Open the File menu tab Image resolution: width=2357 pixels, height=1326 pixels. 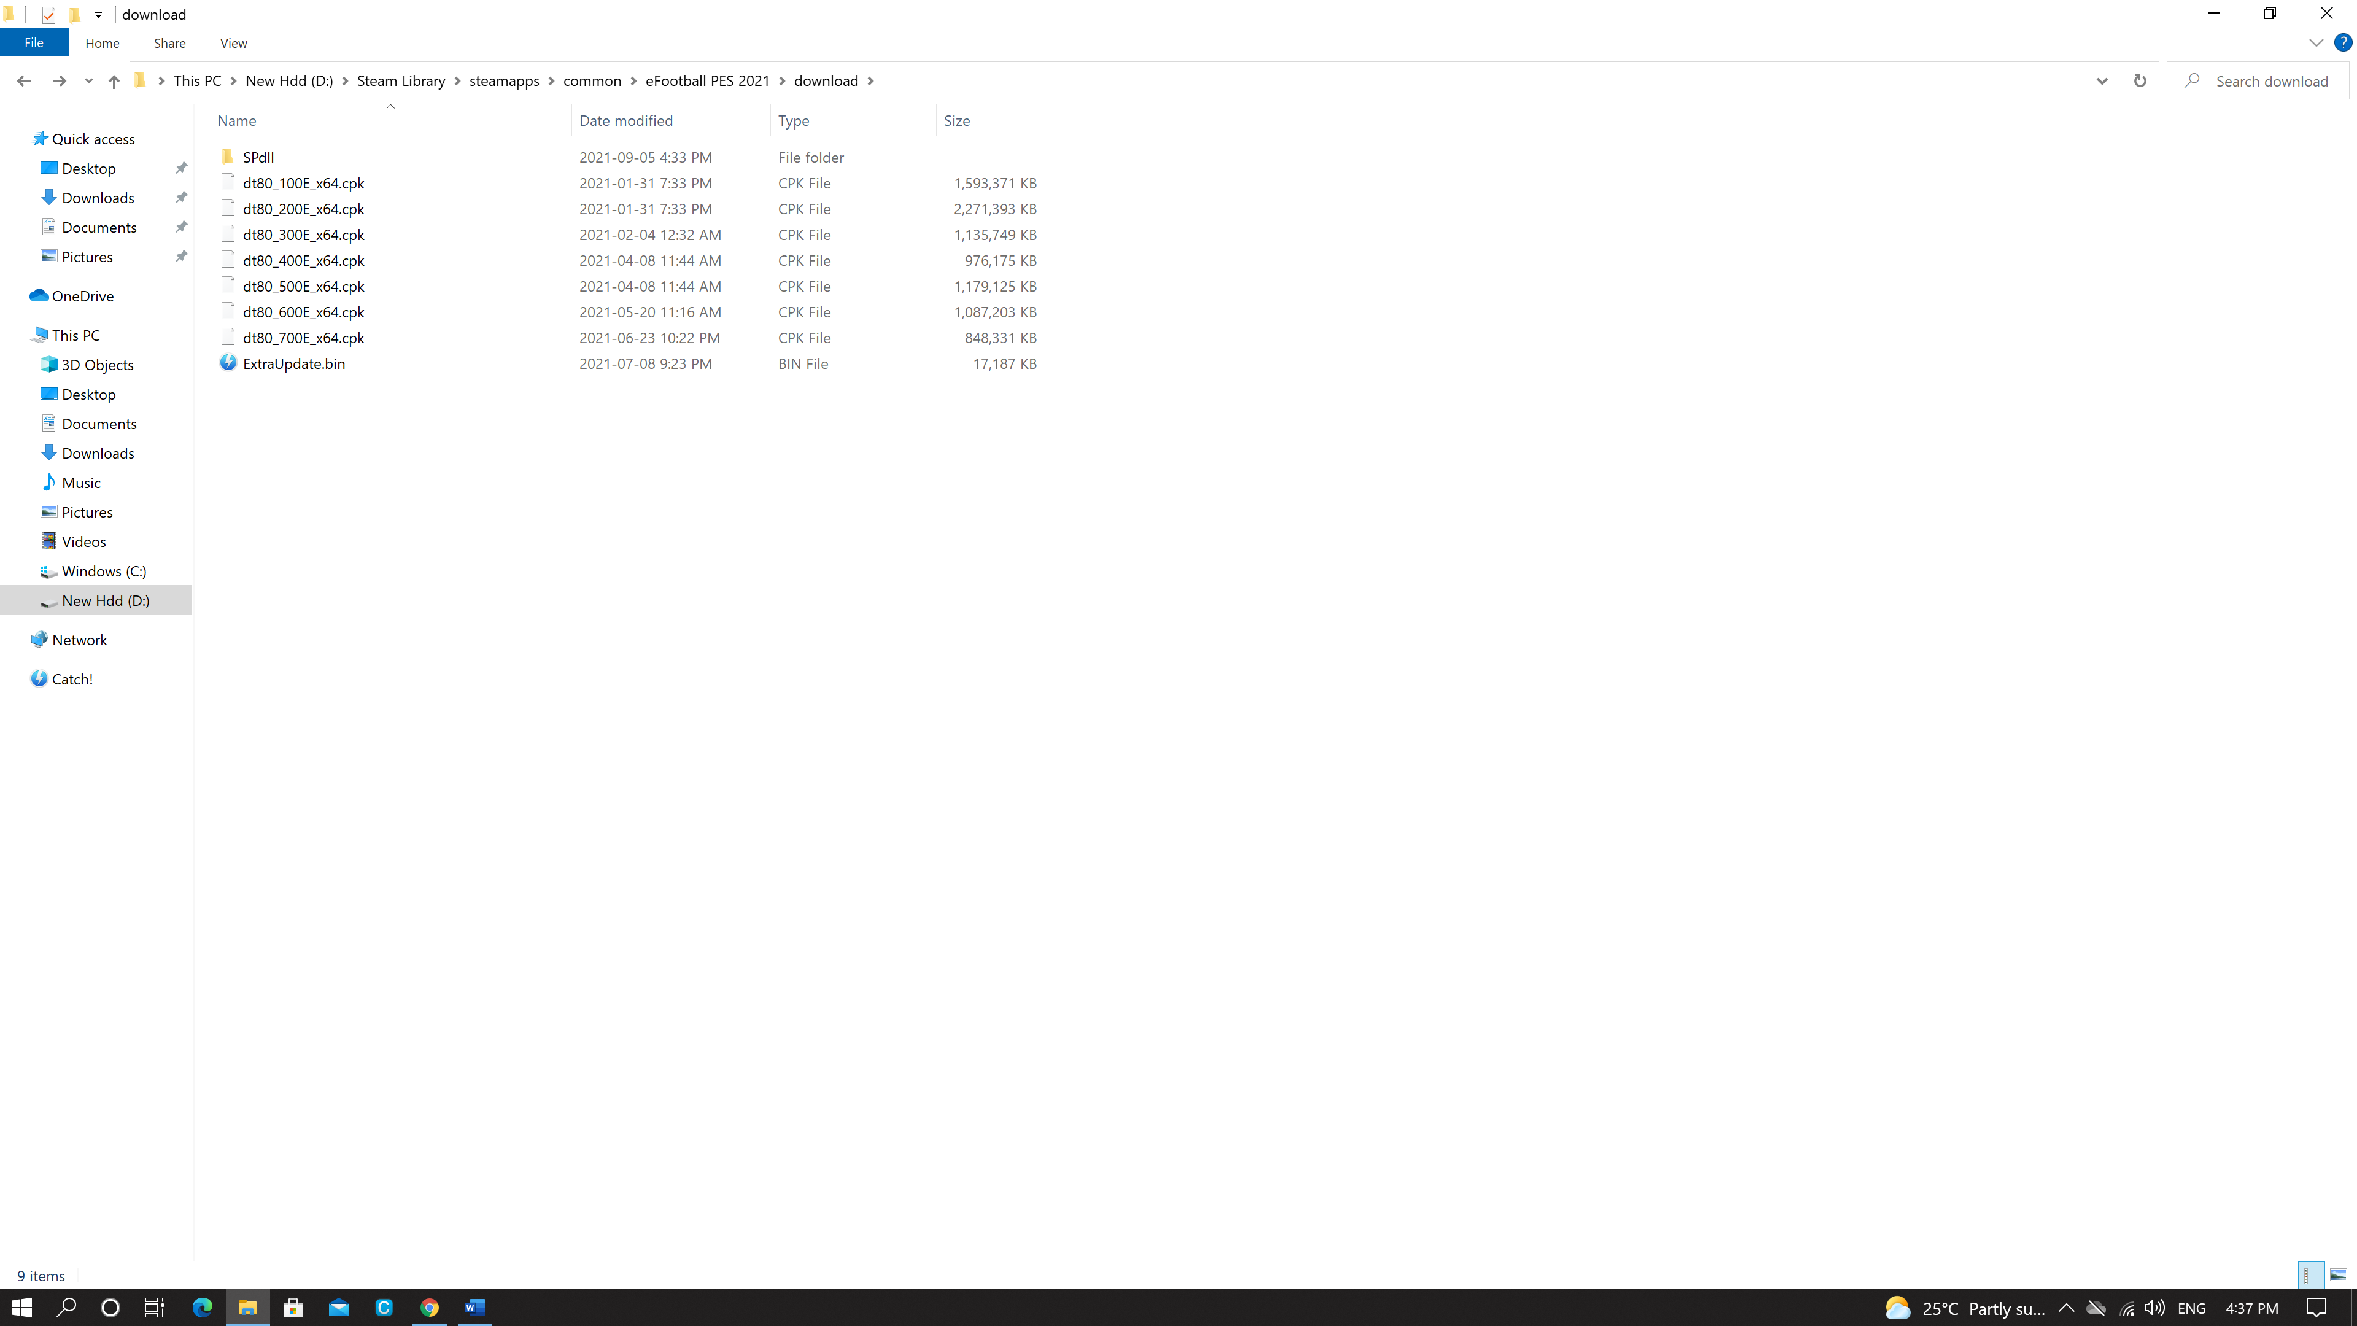[34, 43]
